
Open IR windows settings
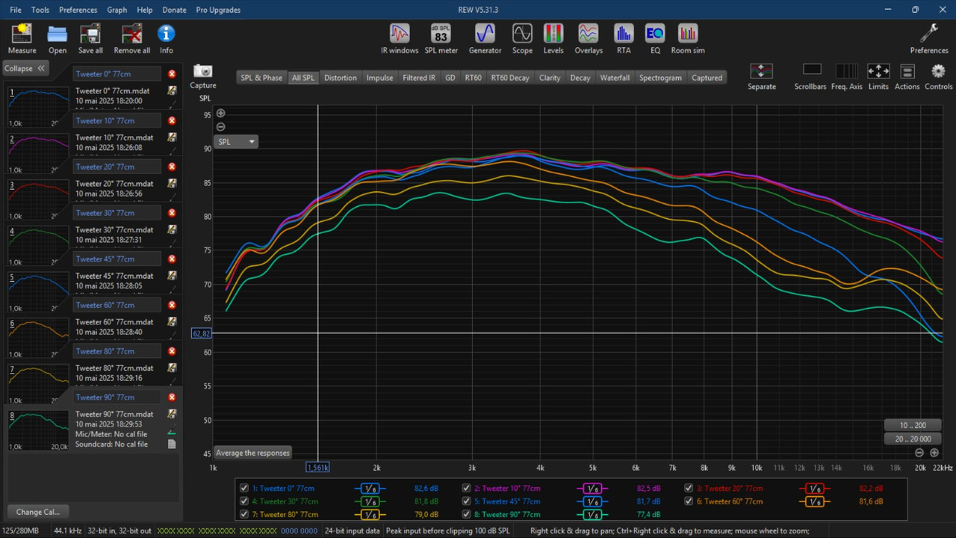click(400, 39)
